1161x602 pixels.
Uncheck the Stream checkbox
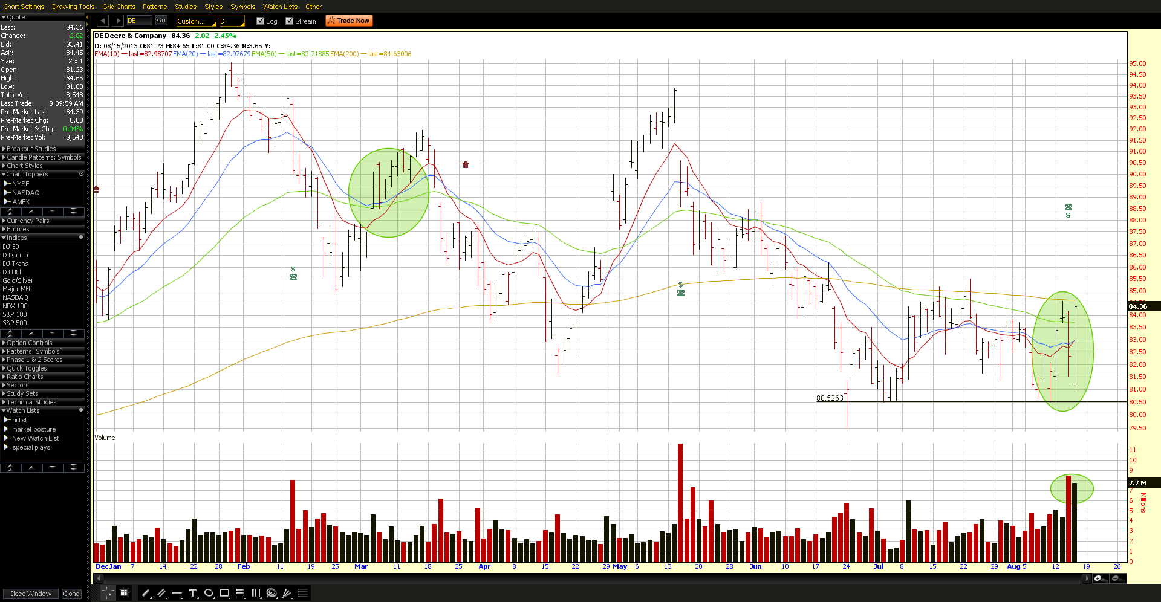(290, 21)
